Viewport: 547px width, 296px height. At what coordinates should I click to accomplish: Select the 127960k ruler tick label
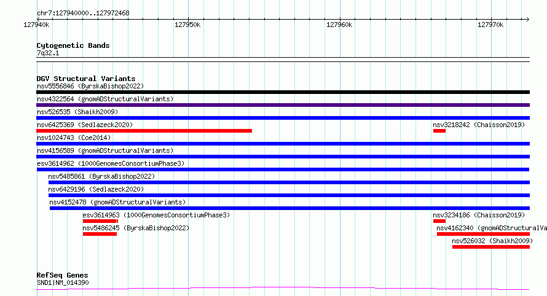[339, 25]
